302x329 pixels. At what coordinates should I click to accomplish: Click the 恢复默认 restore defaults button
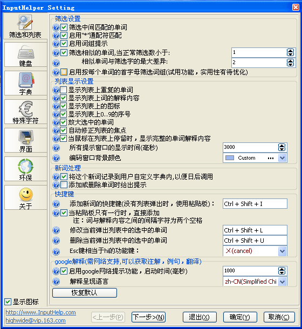pos(85,293)
